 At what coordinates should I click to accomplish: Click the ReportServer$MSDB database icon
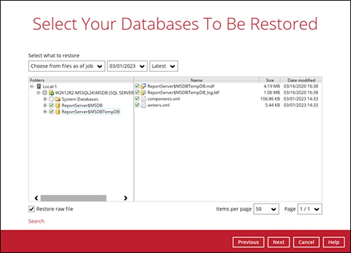[58, 105]
